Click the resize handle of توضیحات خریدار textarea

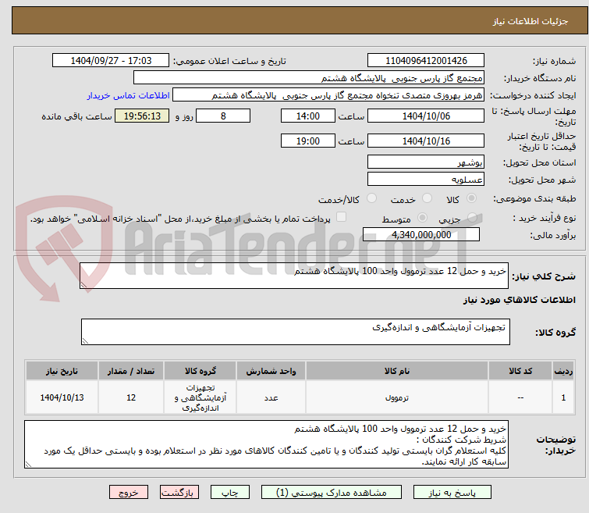[29, 465]
